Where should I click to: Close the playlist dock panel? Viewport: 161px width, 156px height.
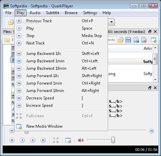click(x=155, y=32)
